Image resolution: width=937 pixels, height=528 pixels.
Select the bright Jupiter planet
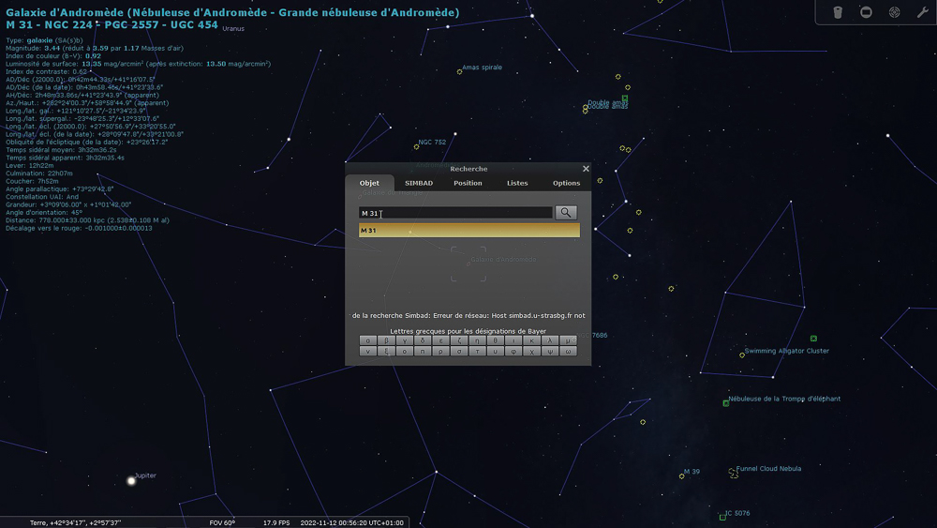131,481
